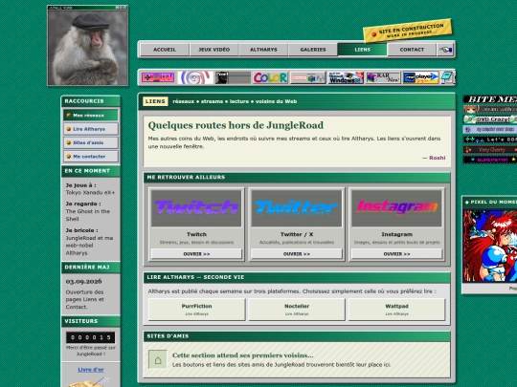This screenshot has width=517, height=387.
Task: Switch to the GALERIES tab
Action: (x=313, y=50)
